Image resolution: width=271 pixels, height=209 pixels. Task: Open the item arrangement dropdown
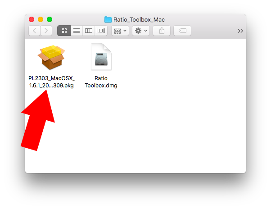click(120, 31)
